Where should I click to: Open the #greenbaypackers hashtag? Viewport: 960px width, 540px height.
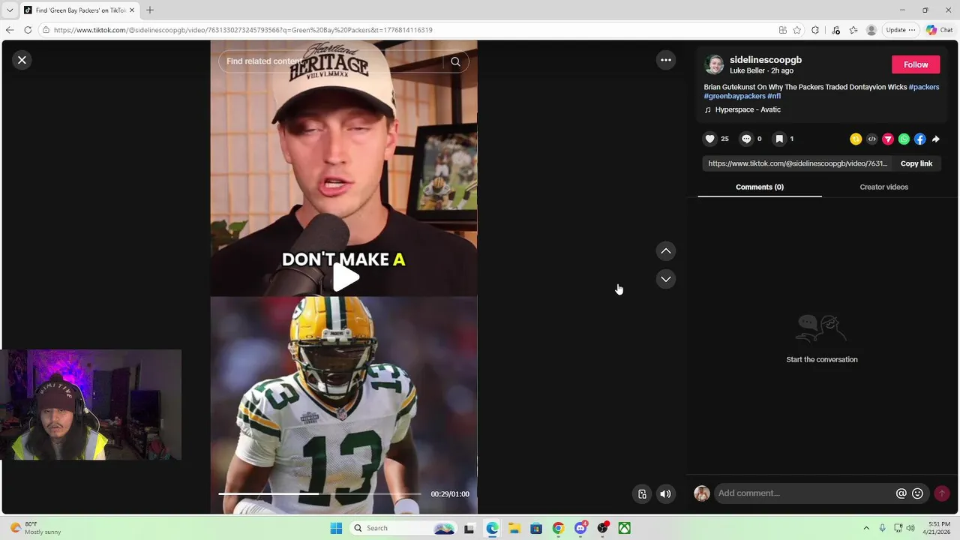point(735,96)
